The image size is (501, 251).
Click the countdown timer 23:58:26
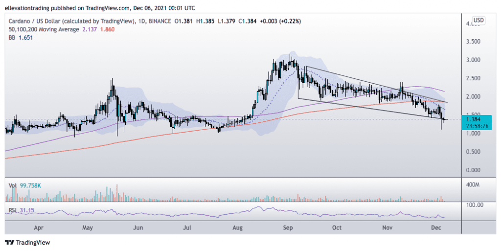pos(477,126)
